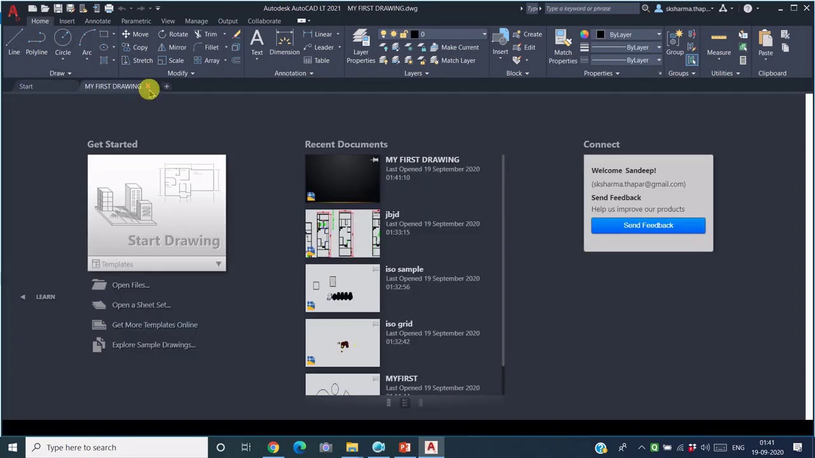This screenshot has height=458, width=815.
Task: Click the Move tool in Modify panel
Action: tap(134, 34)
